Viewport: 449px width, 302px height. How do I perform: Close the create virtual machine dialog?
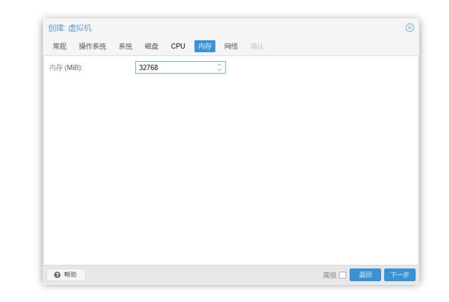coord(410,28)
